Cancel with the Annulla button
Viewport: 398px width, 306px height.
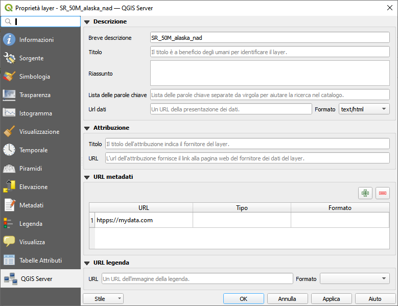click(287, 299)
